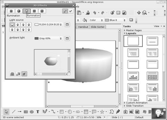
Task: Click 'Slide 1 / 1' in status bar
Action: 117,117
